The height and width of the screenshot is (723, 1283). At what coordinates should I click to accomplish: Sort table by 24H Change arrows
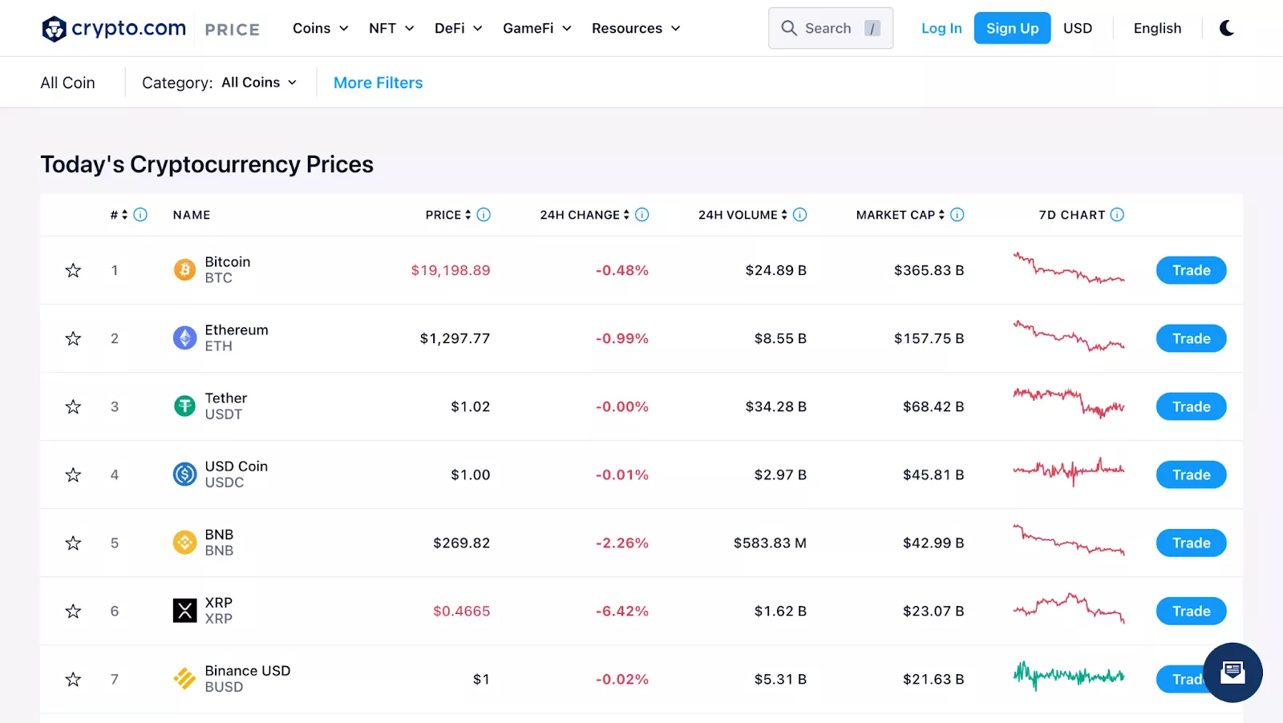(x=626, y=215)
